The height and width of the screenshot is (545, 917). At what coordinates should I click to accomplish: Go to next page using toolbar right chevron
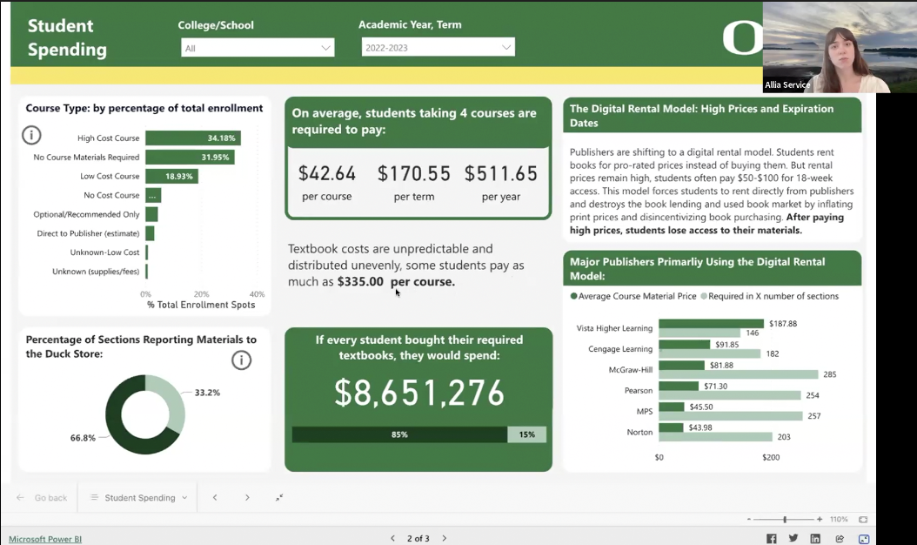point(247,498)
